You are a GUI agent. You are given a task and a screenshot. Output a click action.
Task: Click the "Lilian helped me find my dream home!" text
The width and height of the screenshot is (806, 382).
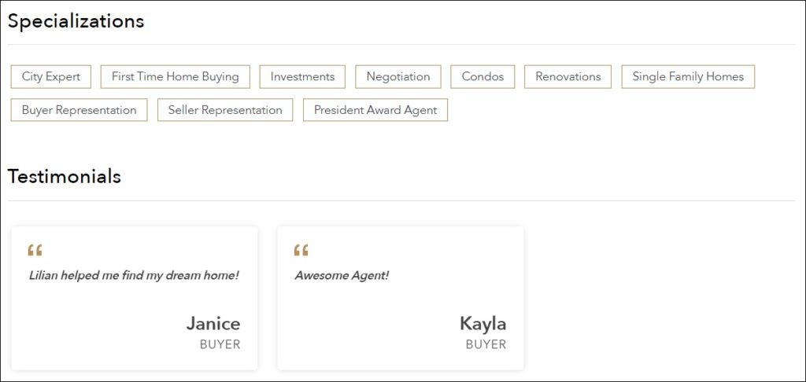(x=133, y=276)
